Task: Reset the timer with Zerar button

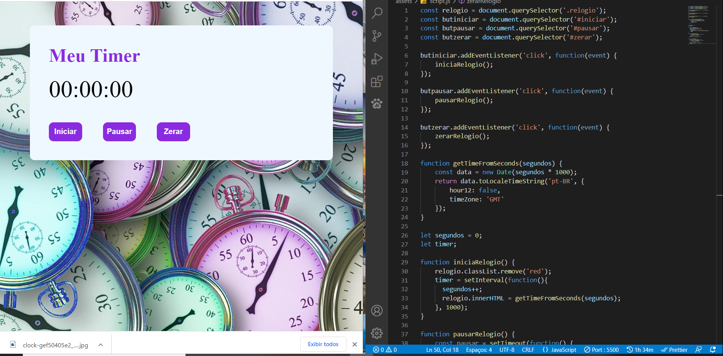Action: [x=173, y=132]
